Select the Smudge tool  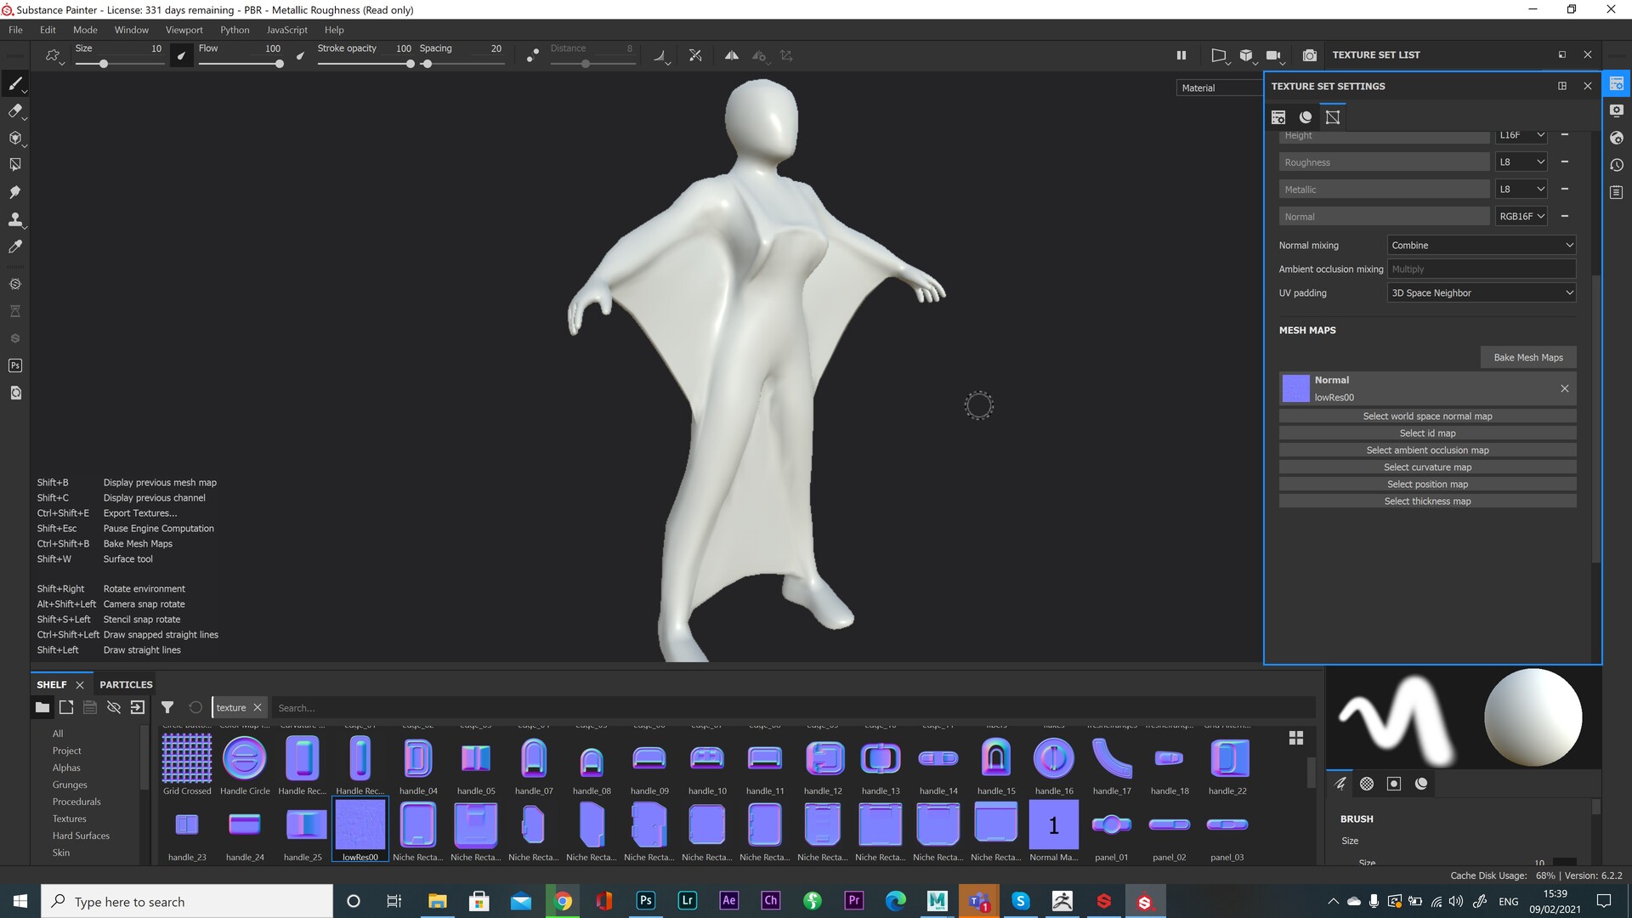pyautogui.click(x=14, y=192)
